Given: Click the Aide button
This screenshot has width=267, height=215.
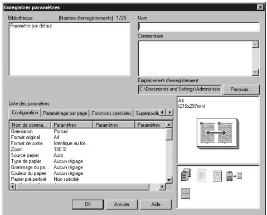Looking at the screenshot, I should pos(156,204).
